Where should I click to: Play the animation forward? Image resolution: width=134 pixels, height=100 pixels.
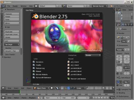(x=102, y=98)
